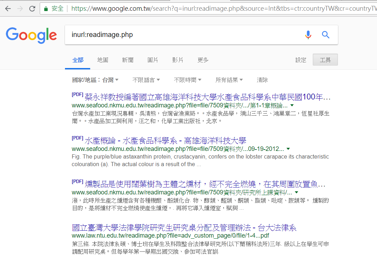Open the 所有結果 dropdown
The height and width of the screenshot is (259, 377).
pos(229,80)
